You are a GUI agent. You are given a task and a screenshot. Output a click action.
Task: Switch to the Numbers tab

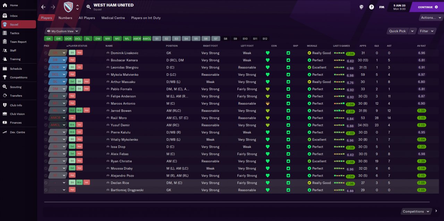tap(65, 18)
